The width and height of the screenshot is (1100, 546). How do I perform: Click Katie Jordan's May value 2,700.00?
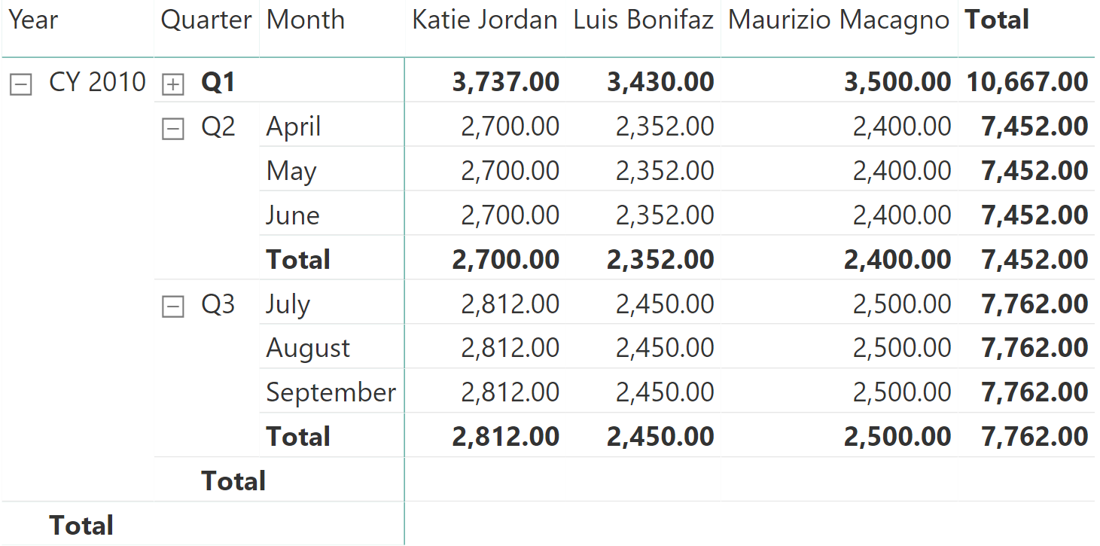click(510, 171)
